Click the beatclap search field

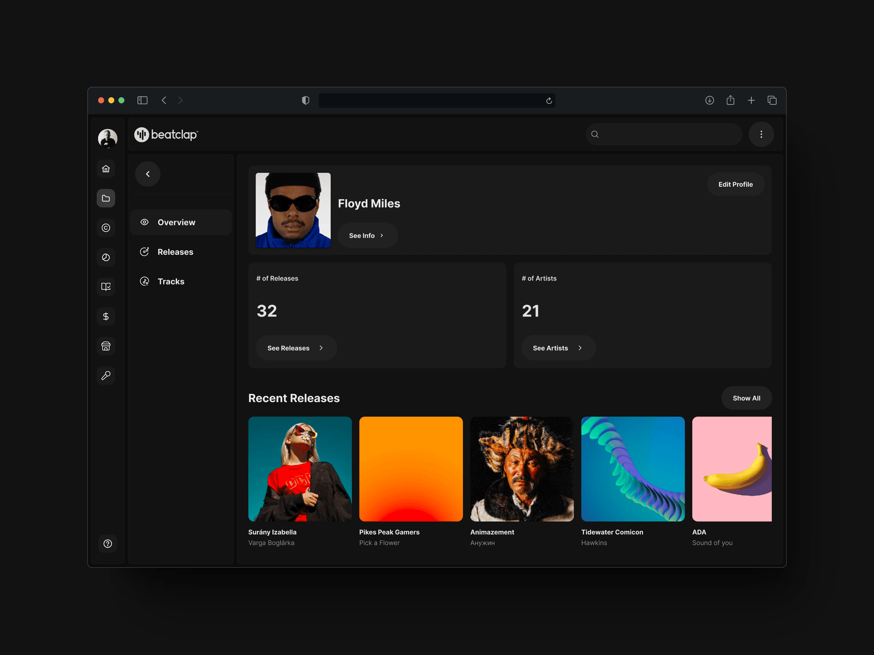click(664, 134)
